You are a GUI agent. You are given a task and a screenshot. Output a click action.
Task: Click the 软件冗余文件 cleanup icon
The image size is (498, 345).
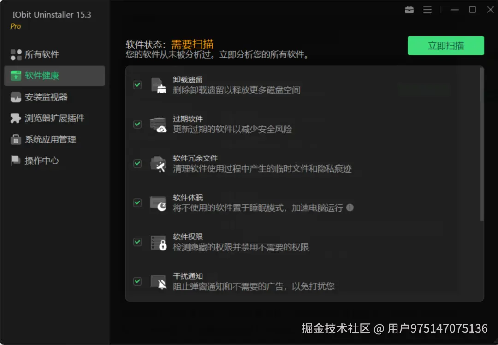pyautogui.click(x=159, y=164)
